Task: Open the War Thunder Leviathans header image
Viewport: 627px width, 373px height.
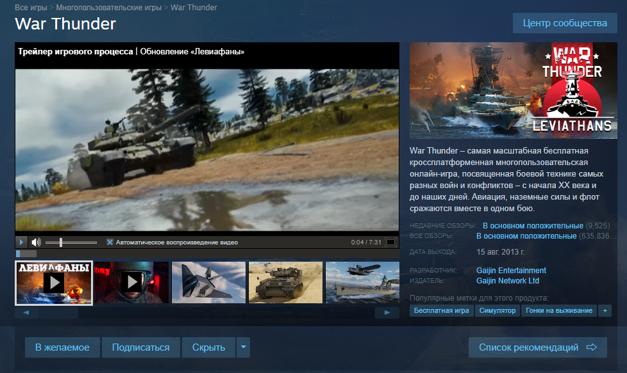Action: [513, 91]
